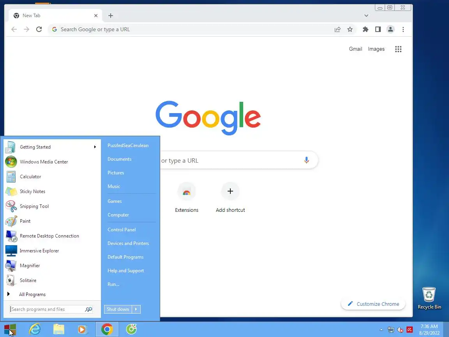Image resolution: width=449 pixels, height=337 pixels.
Task: Go forward using the Chrome forward arrow
Action: [x=27, y=29]
